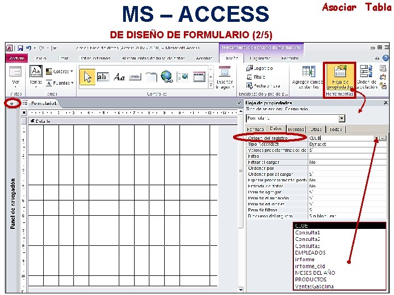Click the form design vertical scrollbar down arrow
Image resolution: width=394 pixels, height=295 pixels.
(241, 290)
